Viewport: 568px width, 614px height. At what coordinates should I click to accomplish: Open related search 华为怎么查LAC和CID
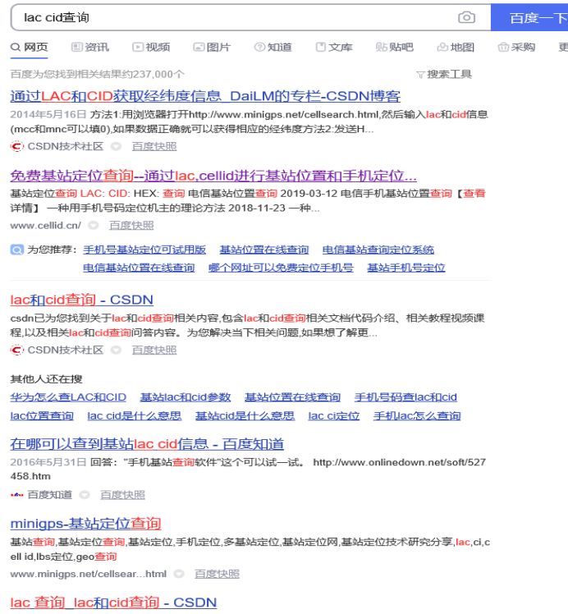(68, 397)
